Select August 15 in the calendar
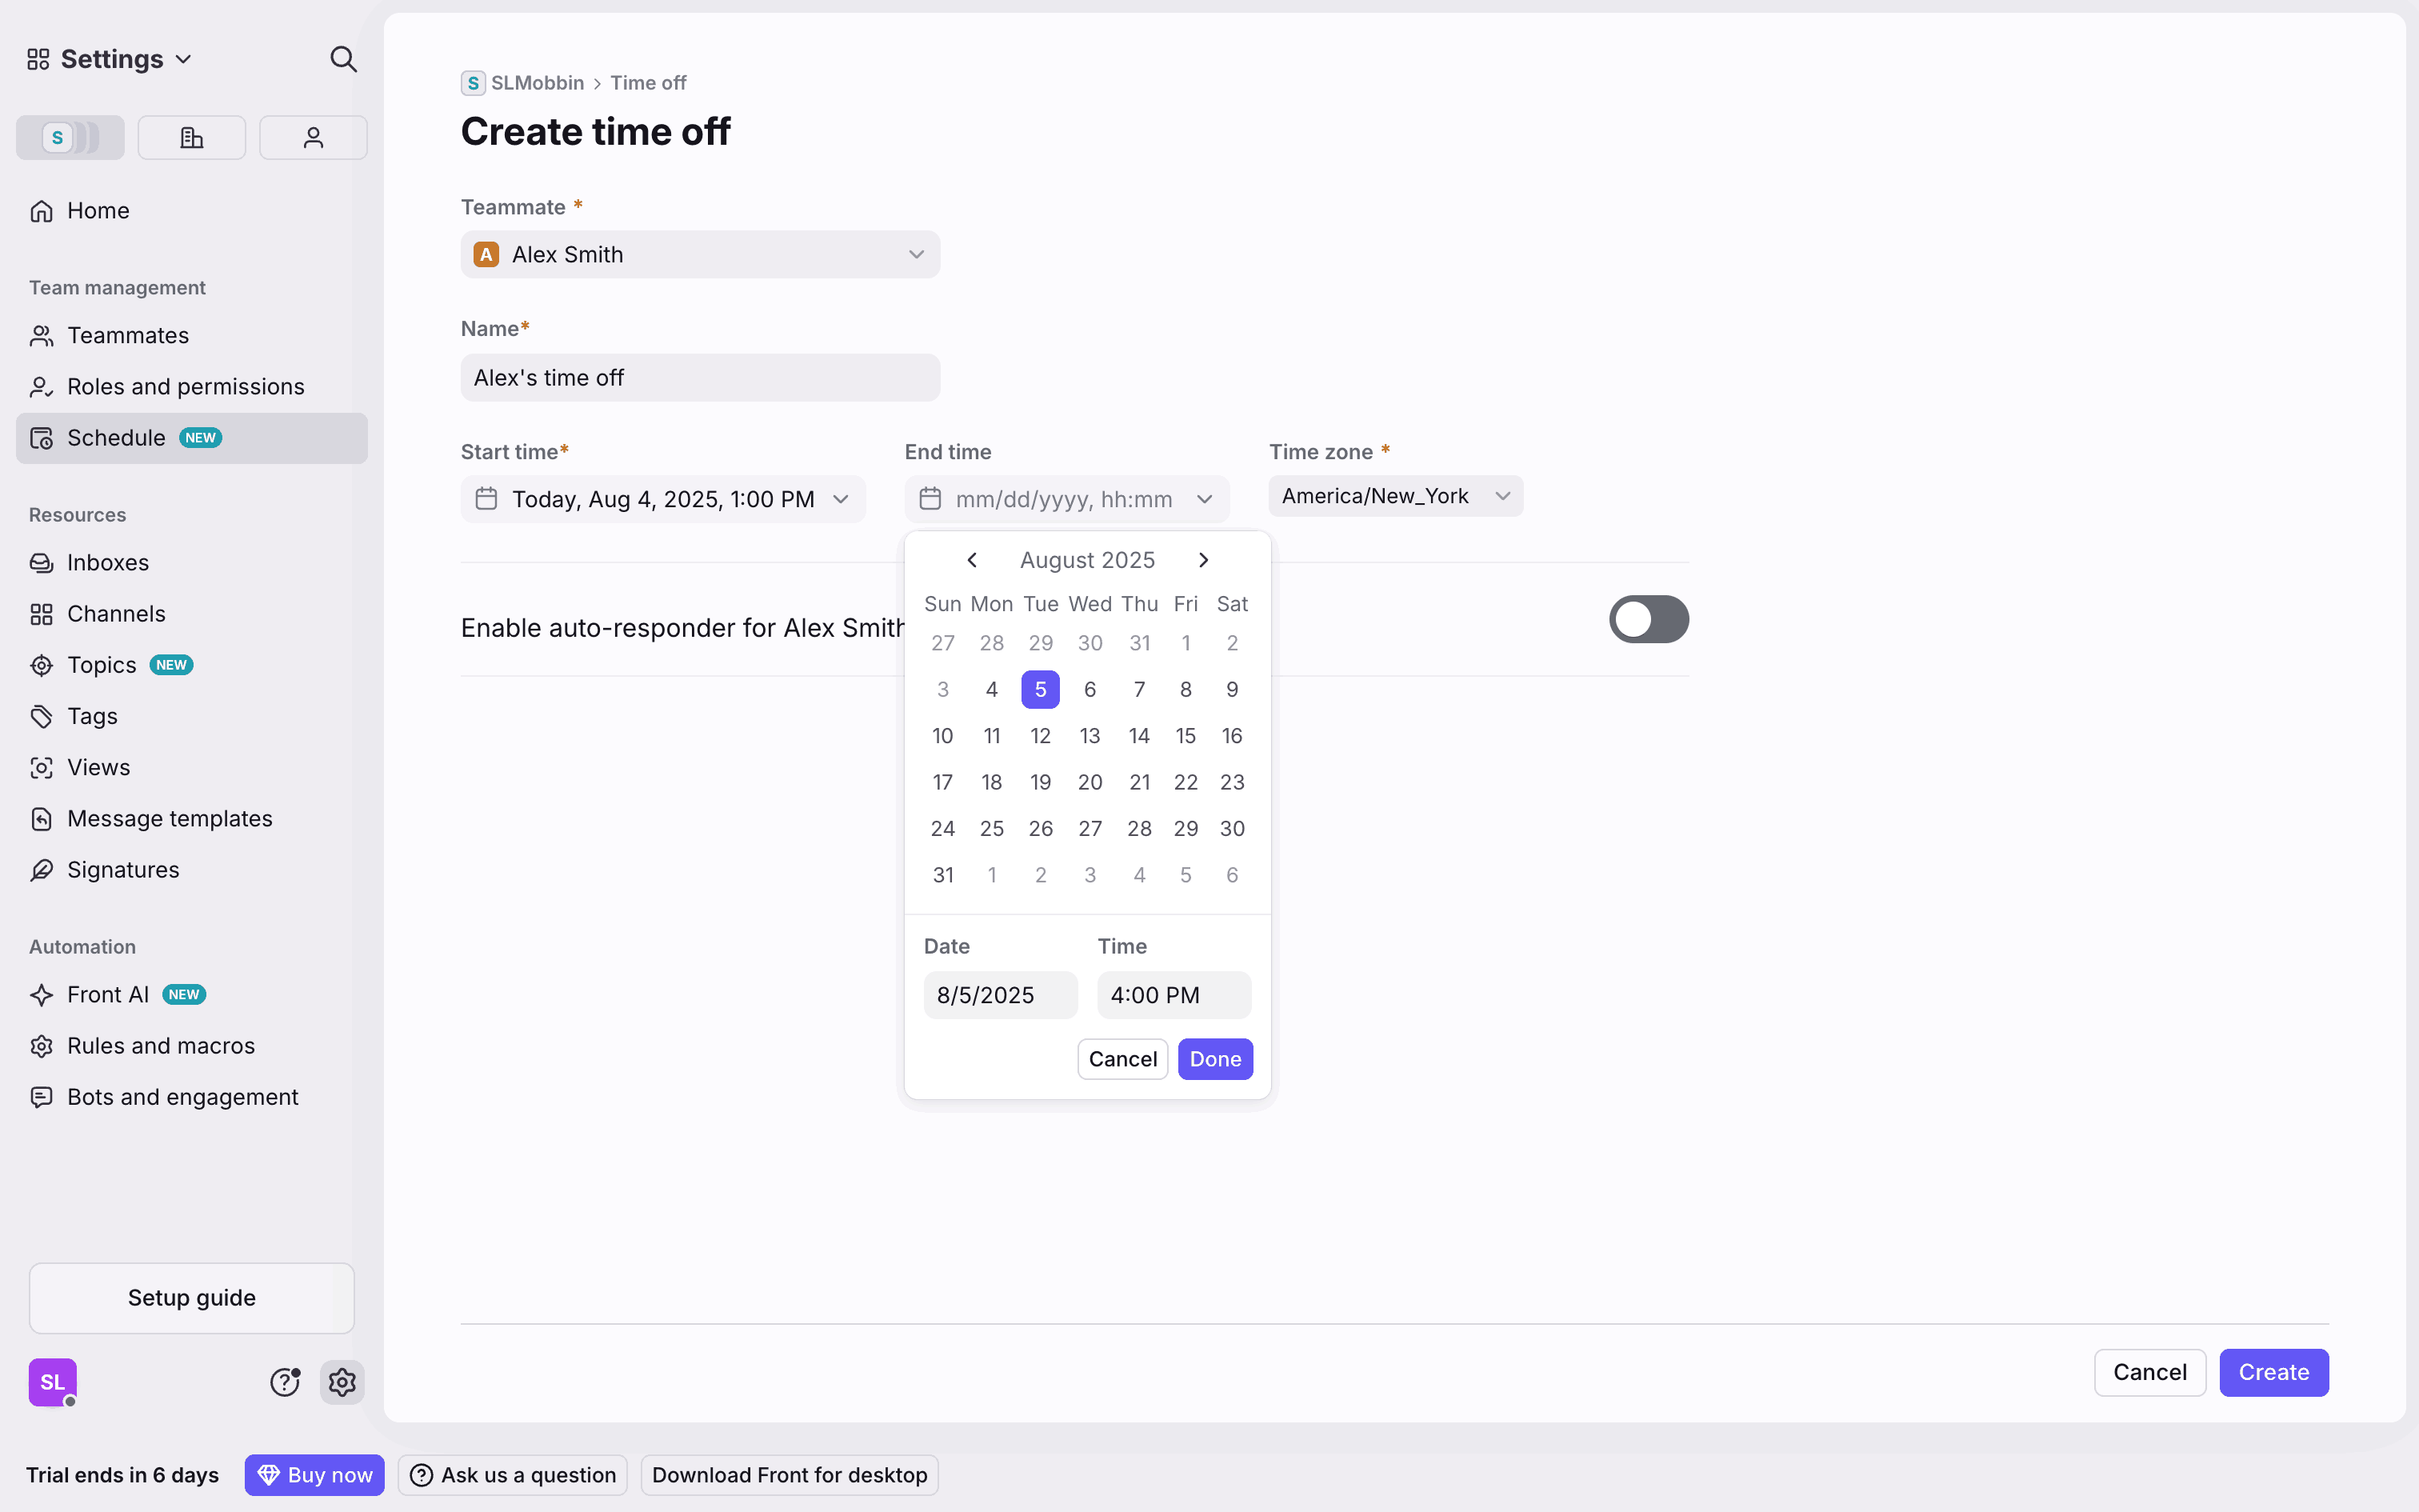This screenshot has width=2419, height=1512. [x=1186, y=736]
